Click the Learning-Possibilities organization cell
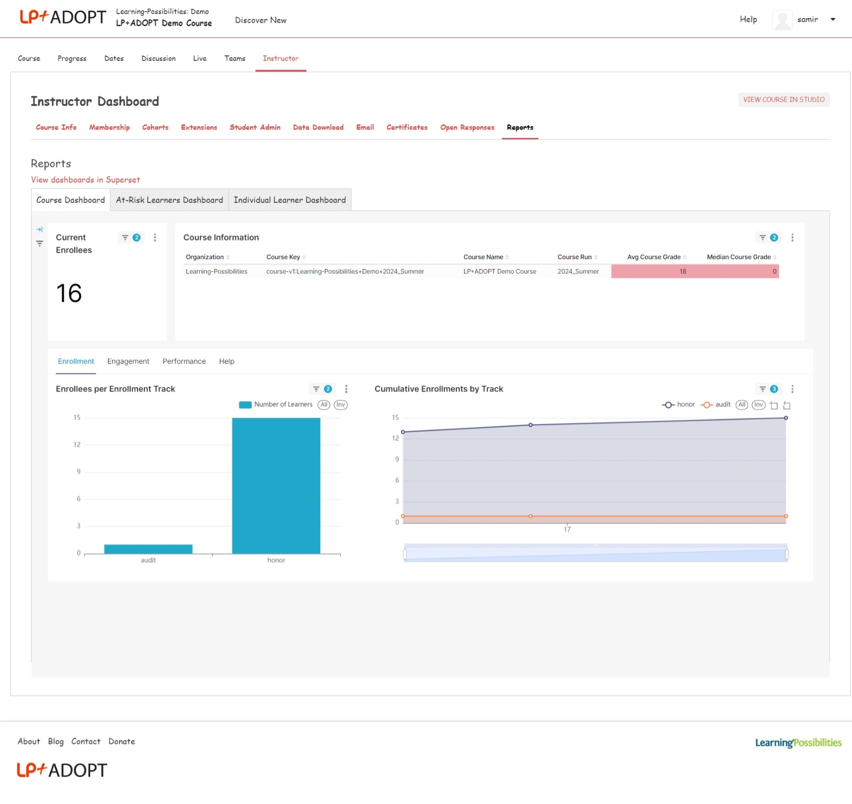This screenshot has width=852, height=804. coord(217,271)
